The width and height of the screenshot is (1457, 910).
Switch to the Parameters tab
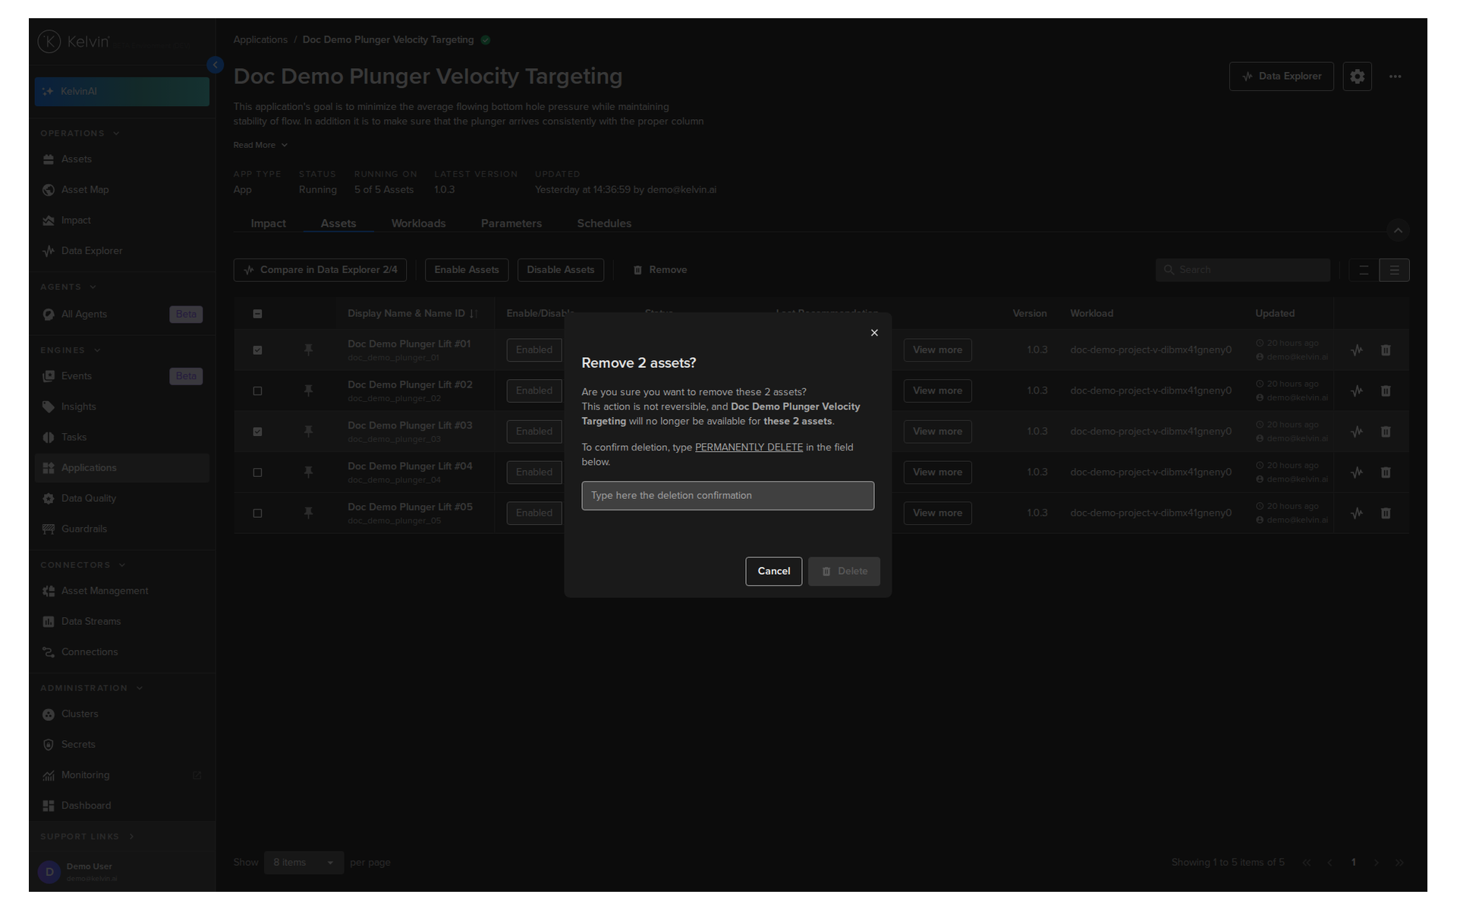[511, 224]
